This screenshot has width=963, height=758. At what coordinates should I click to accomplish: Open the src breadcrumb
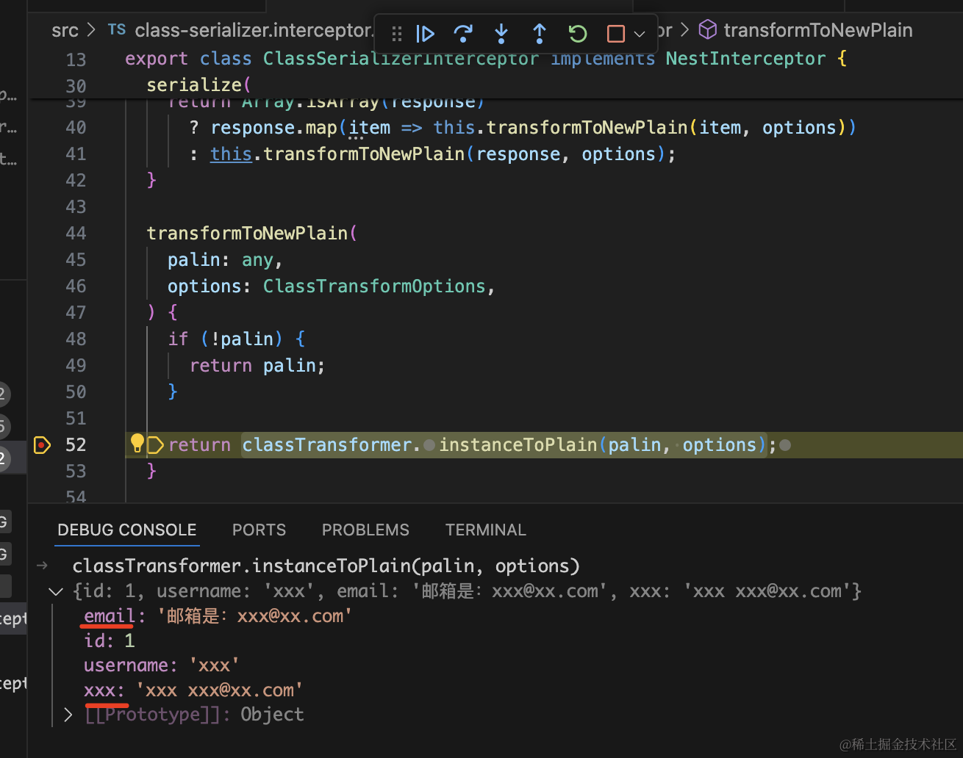65,30
